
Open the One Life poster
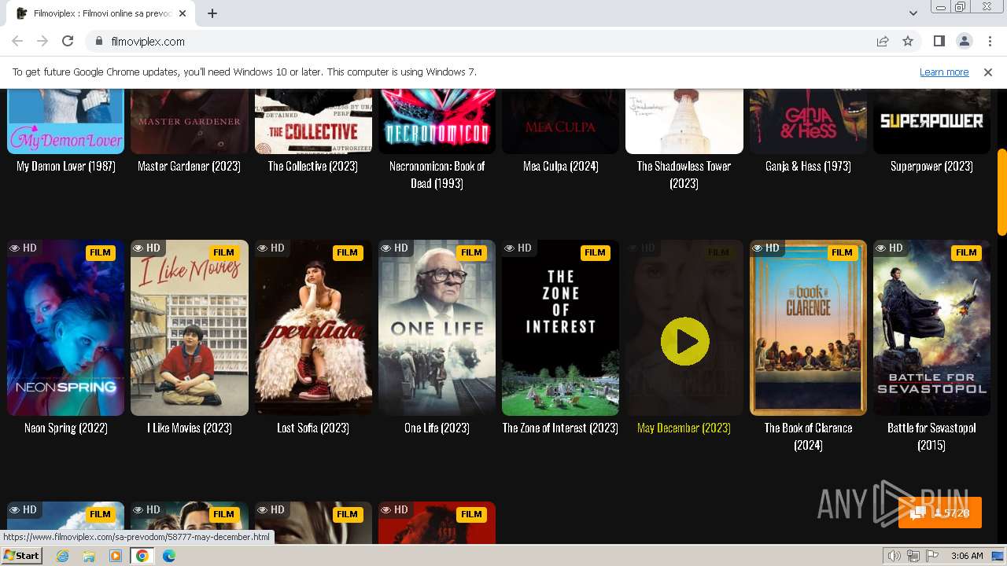437,328
